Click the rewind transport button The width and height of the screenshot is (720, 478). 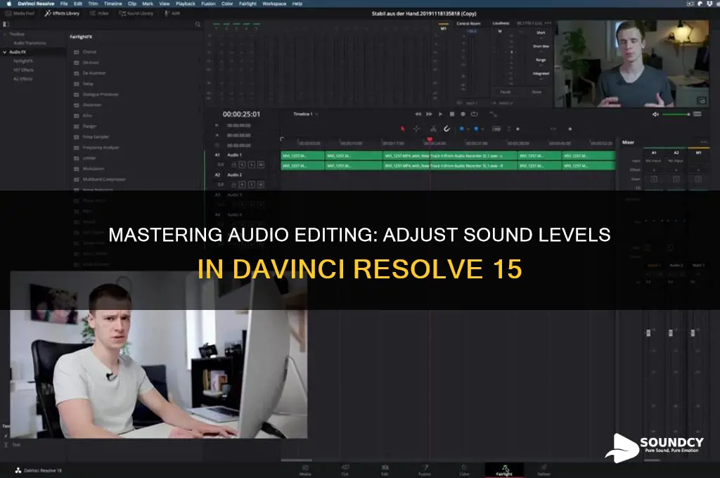click(418, 114)
